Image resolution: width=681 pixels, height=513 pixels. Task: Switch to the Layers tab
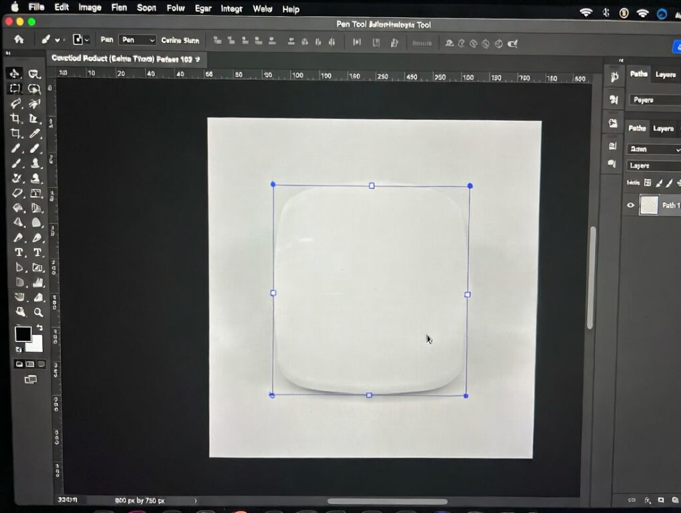coord(665,128)
